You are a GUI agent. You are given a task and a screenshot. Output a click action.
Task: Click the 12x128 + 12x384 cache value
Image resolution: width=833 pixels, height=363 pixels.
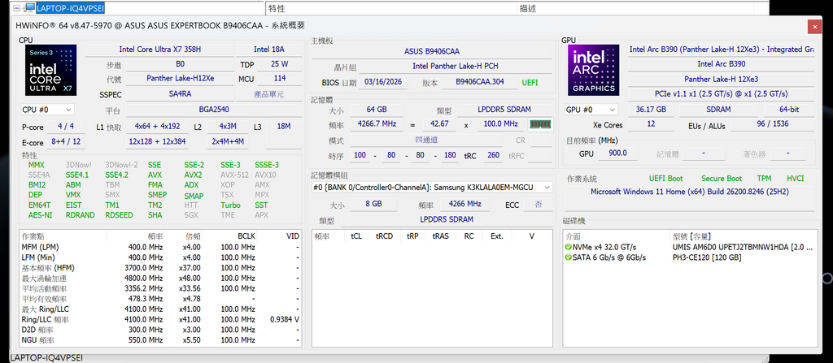click(157, 141)
